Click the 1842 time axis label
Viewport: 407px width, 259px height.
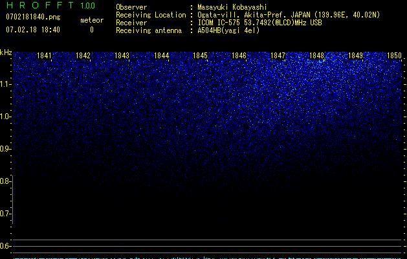tap(83, 56)
